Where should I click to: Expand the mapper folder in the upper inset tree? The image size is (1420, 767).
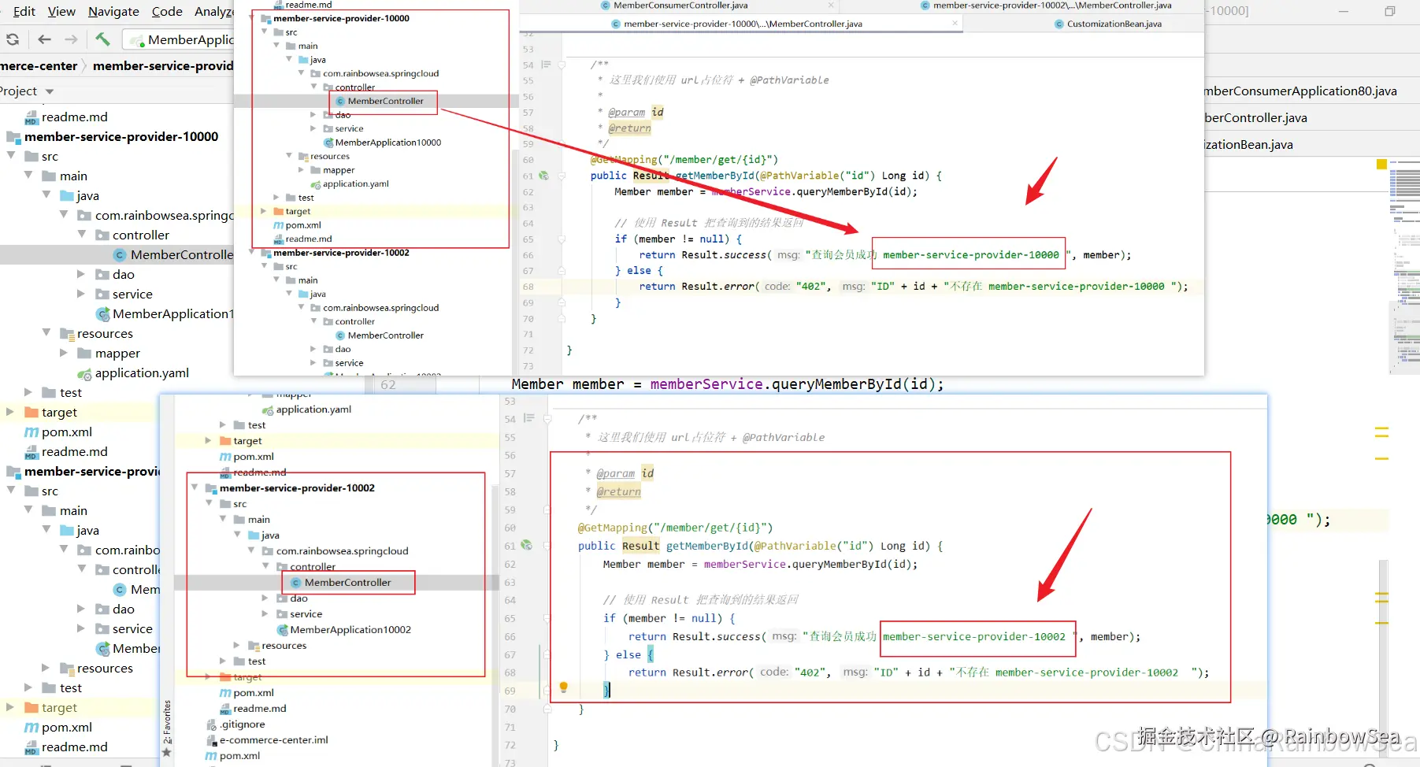(301, 170)
